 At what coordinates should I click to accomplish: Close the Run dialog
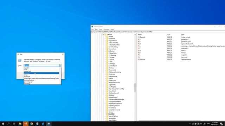coord(63,54)
